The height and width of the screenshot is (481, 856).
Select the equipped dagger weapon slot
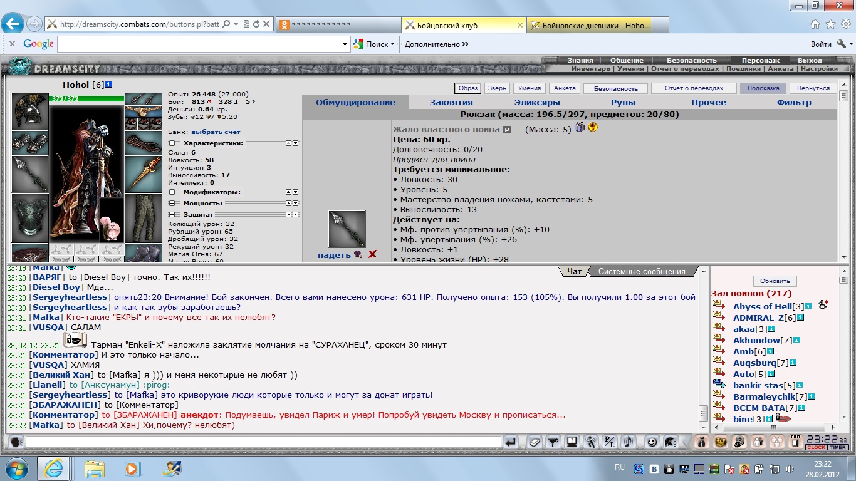(x=144, y=174)
